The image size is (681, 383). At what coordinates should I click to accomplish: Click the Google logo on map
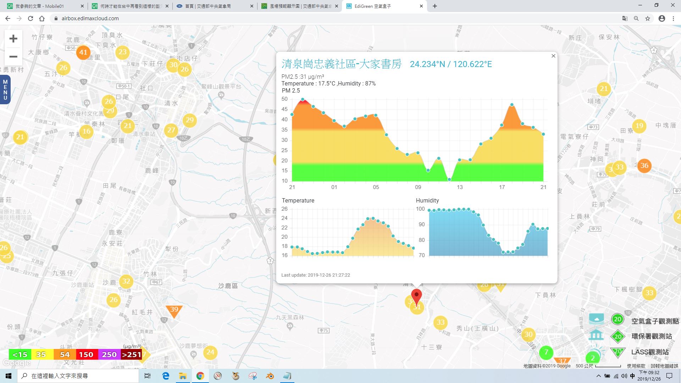[x=16, y=363]
